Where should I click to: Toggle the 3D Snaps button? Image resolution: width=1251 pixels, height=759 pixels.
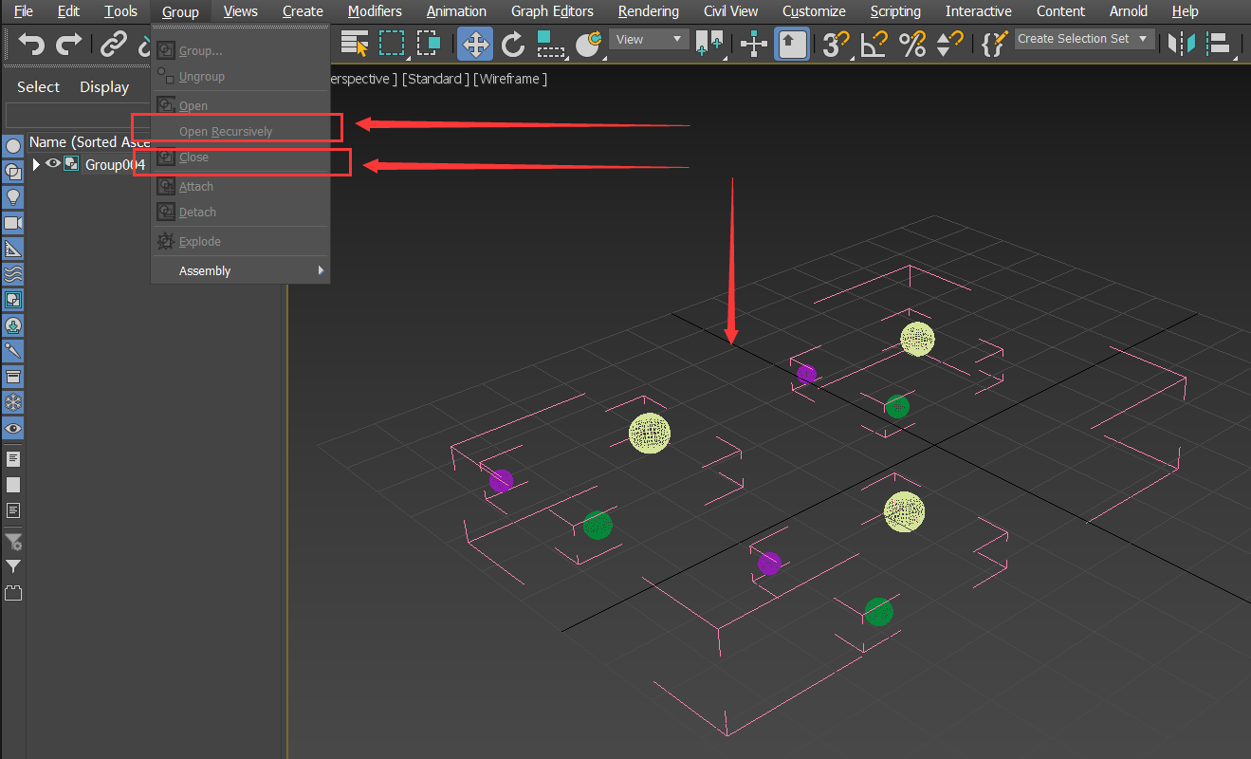[x=835, y=44]
